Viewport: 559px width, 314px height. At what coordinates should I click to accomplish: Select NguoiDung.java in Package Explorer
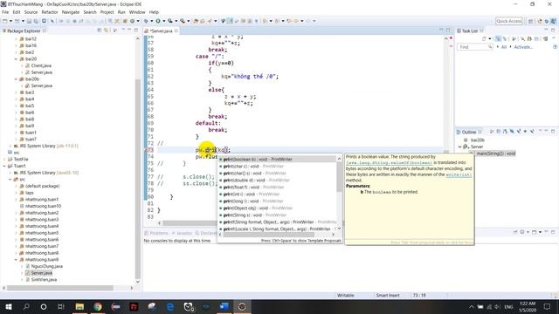tap(46, 266)
